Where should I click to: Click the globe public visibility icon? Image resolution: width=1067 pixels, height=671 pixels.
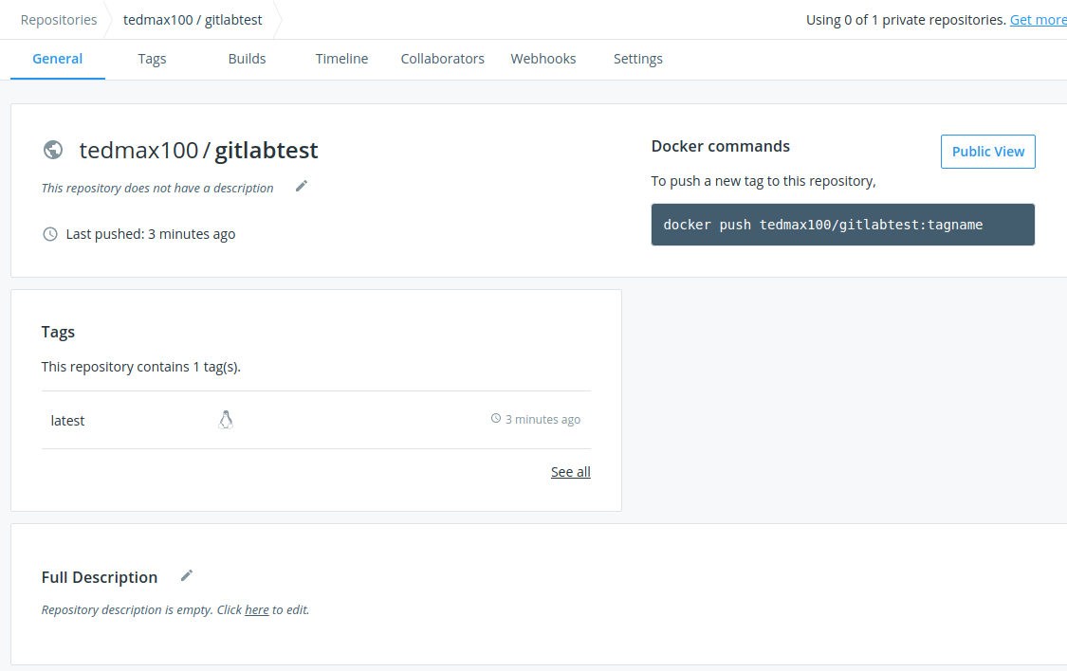(53, 150)
